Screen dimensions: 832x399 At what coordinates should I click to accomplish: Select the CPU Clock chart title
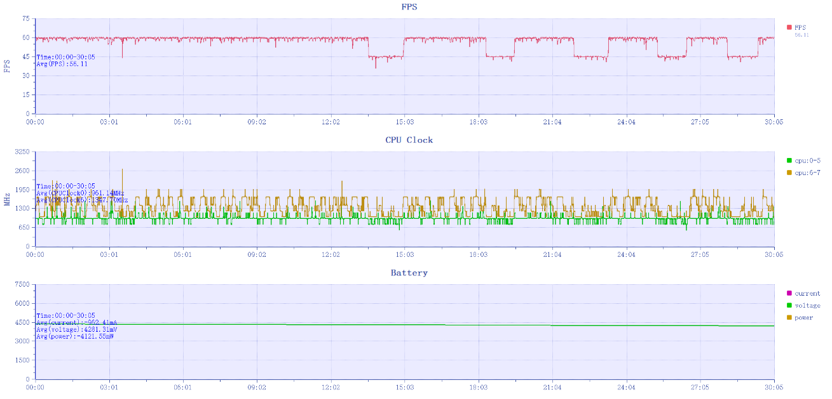pyautogui.click(x=409, y=140)
